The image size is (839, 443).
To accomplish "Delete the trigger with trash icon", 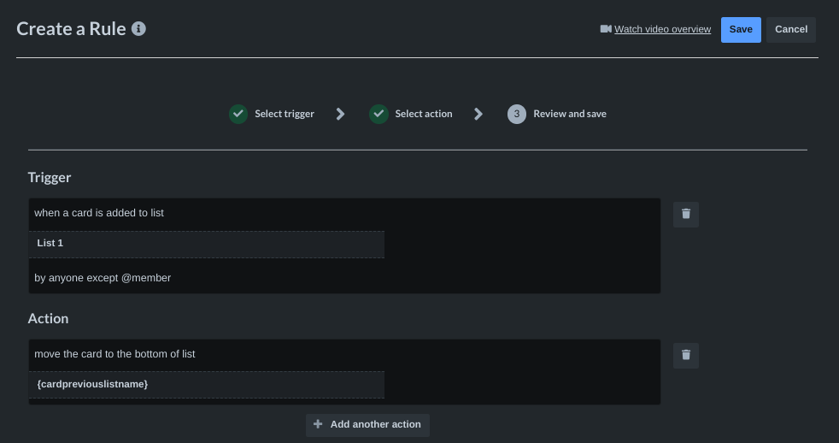I will (x=685, y=215).
